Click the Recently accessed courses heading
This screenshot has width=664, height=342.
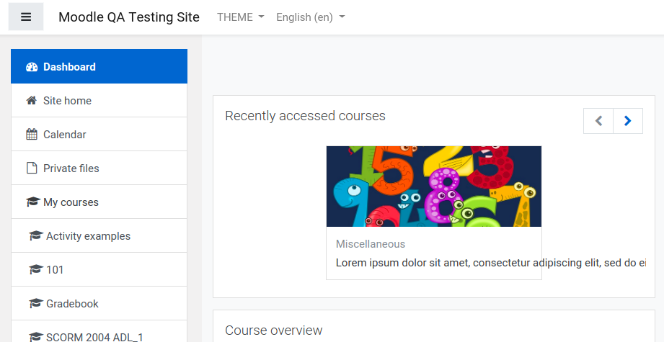[305, 116]
